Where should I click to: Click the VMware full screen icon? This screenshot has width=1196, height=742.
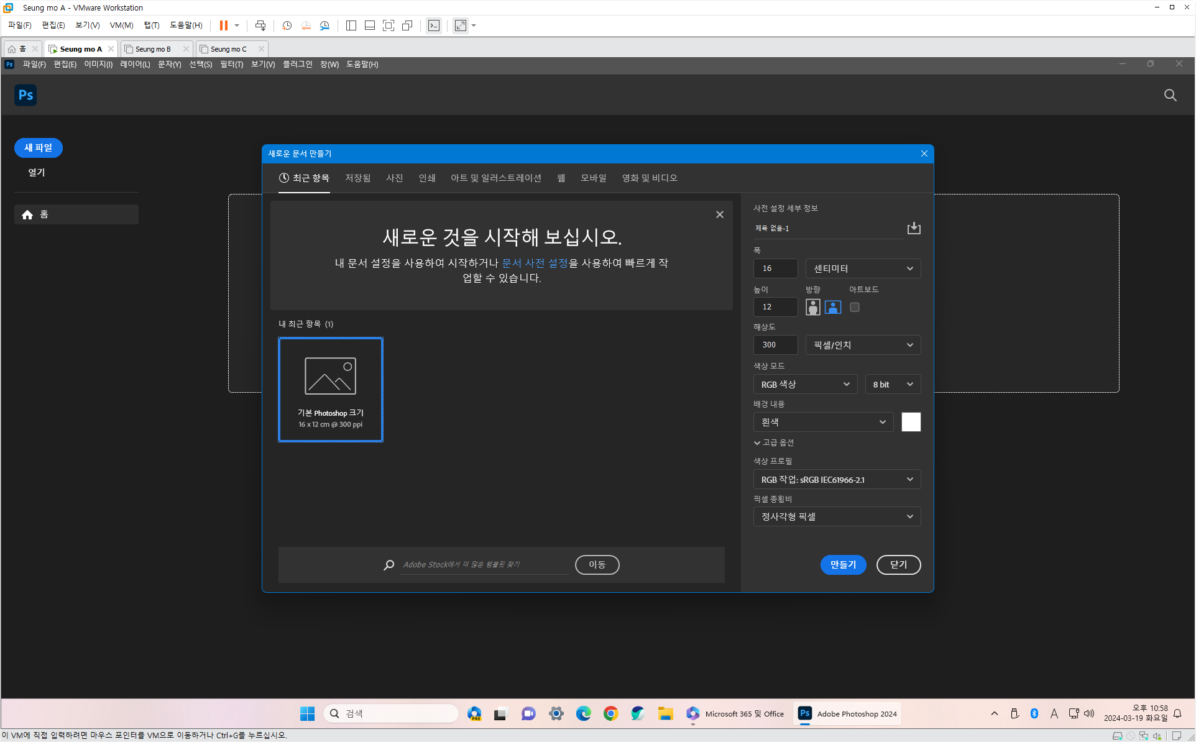pos(389,25)
